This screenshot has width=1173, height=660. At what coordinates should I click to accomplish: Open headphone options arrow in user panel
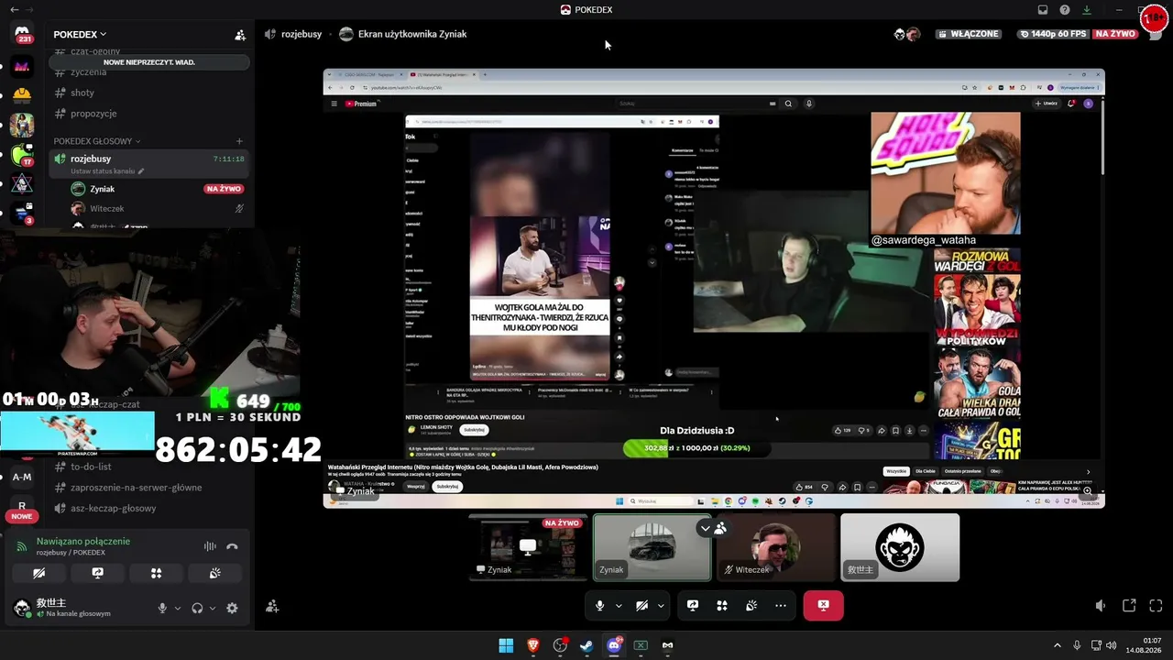213,608
